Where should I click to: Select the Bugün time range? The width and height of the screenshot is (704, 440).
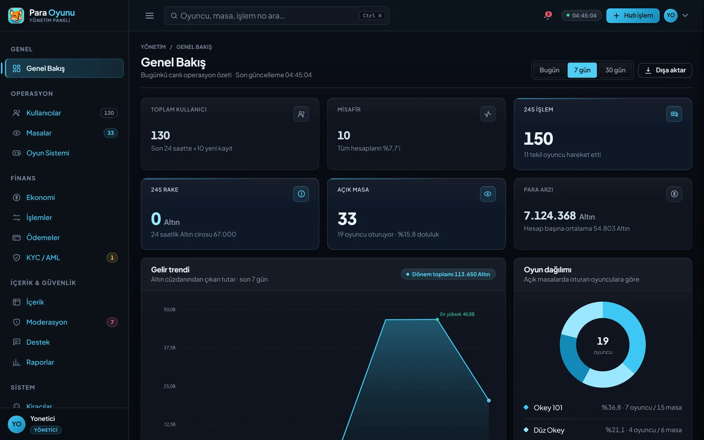[x=549, y=70]
